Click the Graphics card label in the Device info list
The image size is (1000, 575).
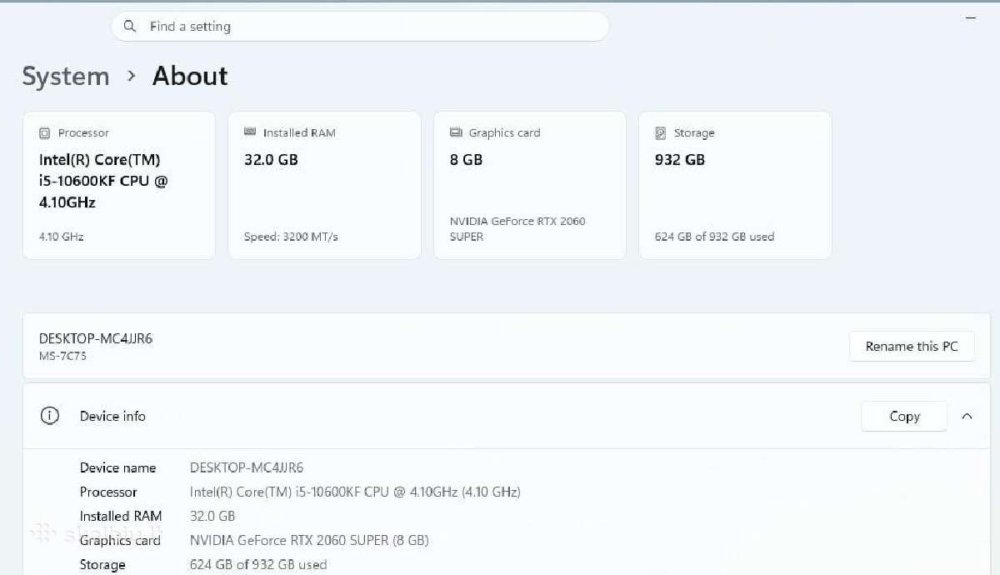(x=120, y=541)
